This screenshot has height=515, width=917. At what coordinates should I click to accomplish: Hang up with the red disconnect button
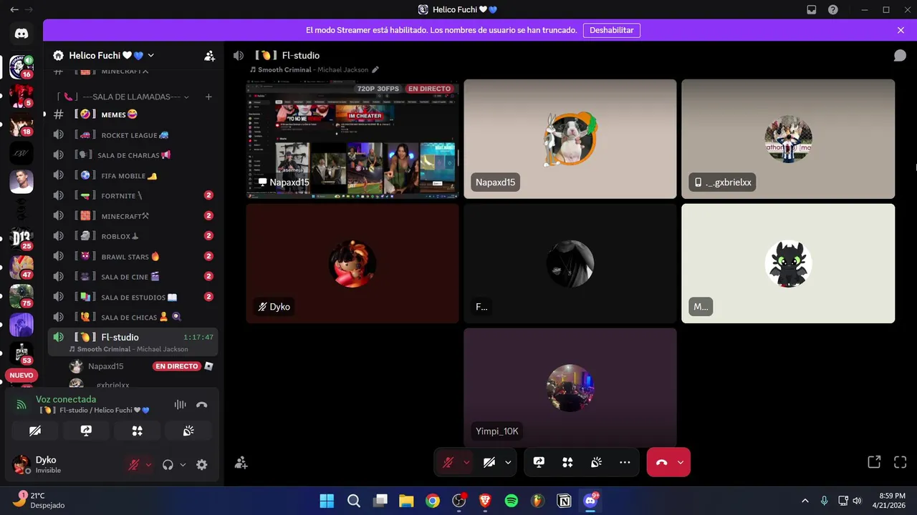[661, 463]
